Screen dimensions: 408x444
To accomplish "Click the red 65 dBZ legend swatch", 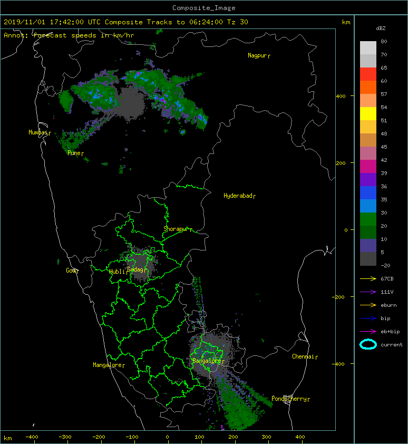I will click(x=368, y=74).
